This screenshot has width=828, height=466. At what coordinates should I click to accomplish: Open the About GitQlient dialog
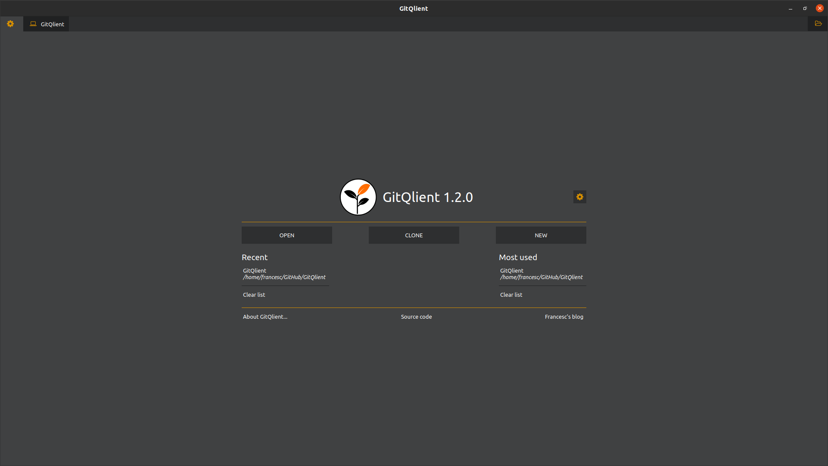265,317
